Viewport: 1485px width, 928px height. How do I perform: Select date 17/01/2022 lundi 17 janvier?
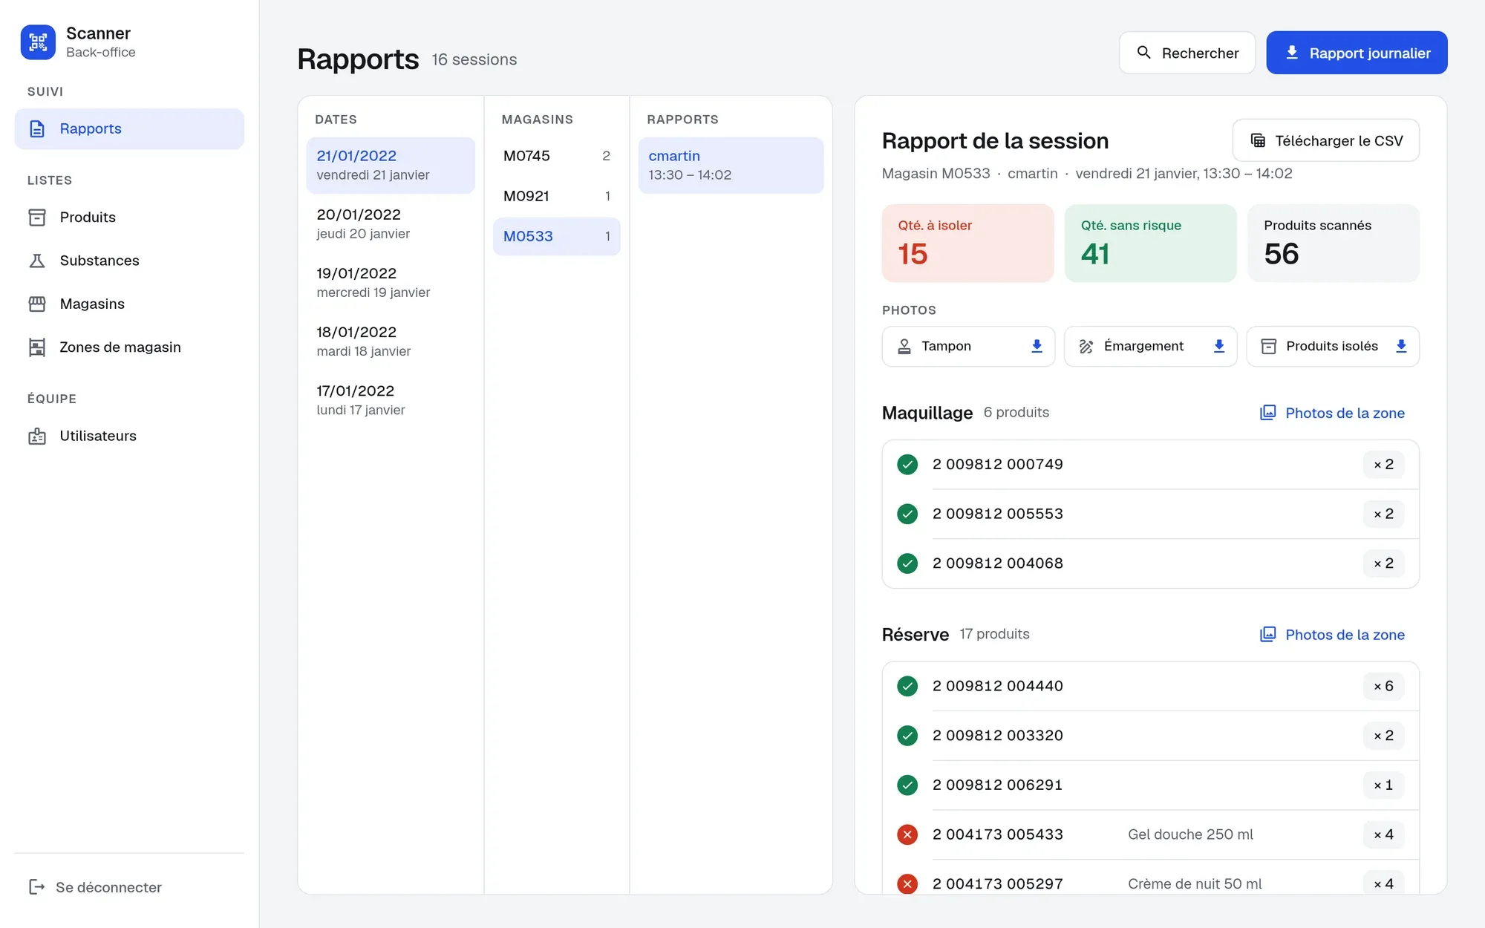click(x=391, y=399)
